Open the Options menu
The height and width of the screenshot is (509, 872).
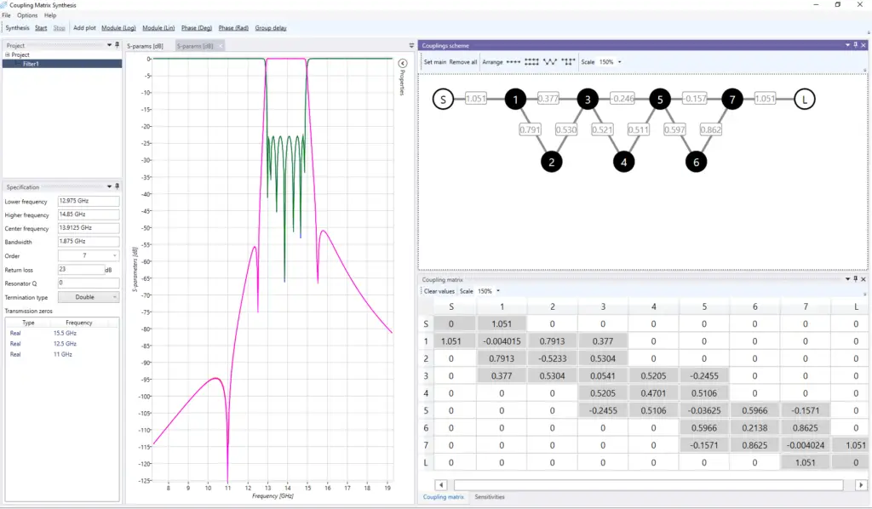27,15
